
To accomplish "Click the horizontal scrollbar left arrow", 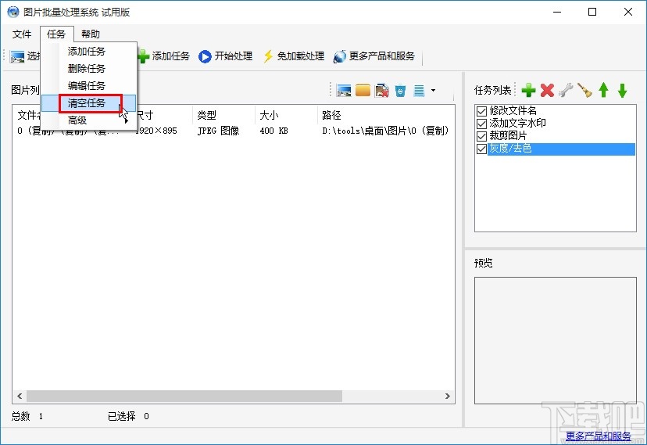I will 20,397.
